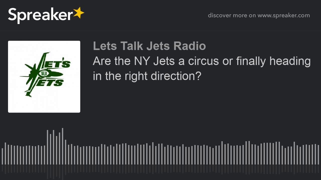Seek to the end of the waveform
Image resolution: width=321 pixels, height=180 pixels.
[318, 154]
